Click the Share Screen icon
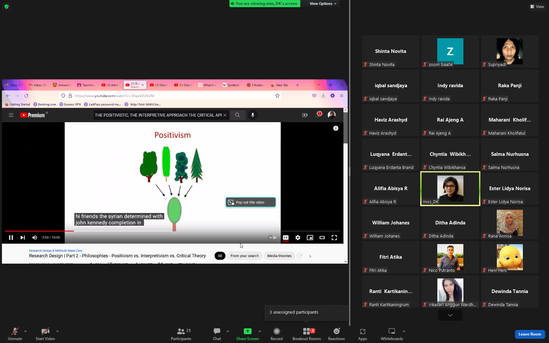 pos(247,331)
